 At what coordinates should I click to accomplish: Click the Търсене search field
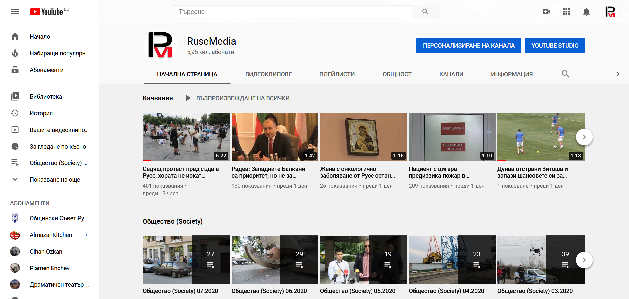point(293,12)
